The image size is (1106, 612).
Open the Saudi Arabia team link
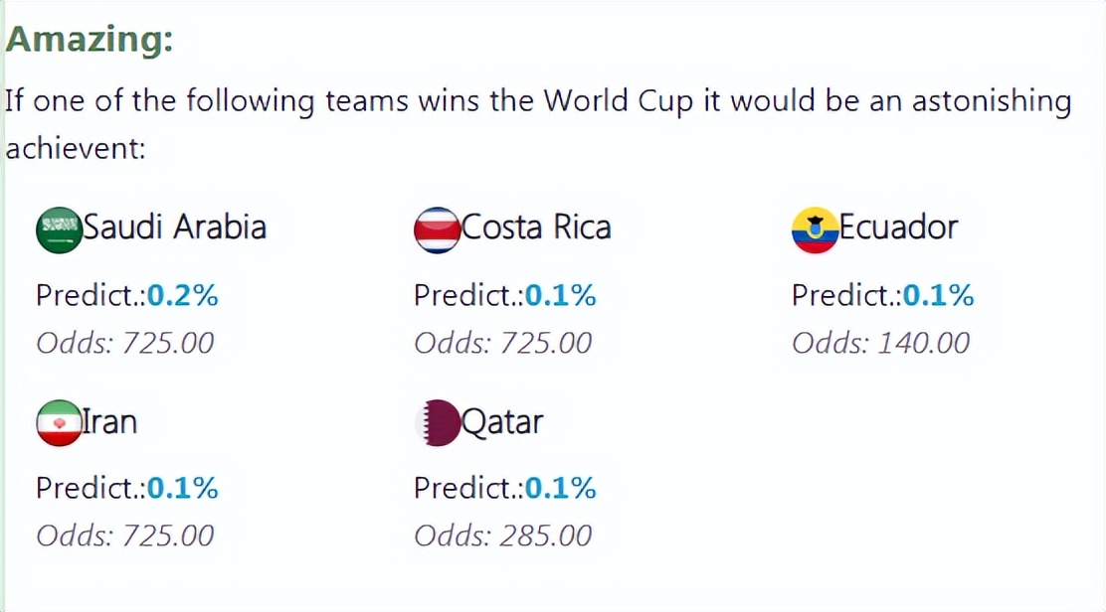click(x=174, y=228)
